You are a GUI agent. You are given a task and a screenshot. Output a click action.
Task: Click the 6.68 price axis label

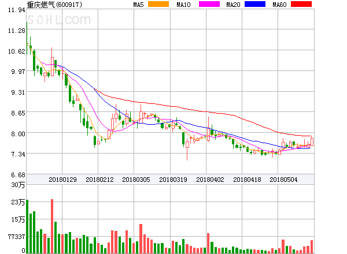point(18,175)
